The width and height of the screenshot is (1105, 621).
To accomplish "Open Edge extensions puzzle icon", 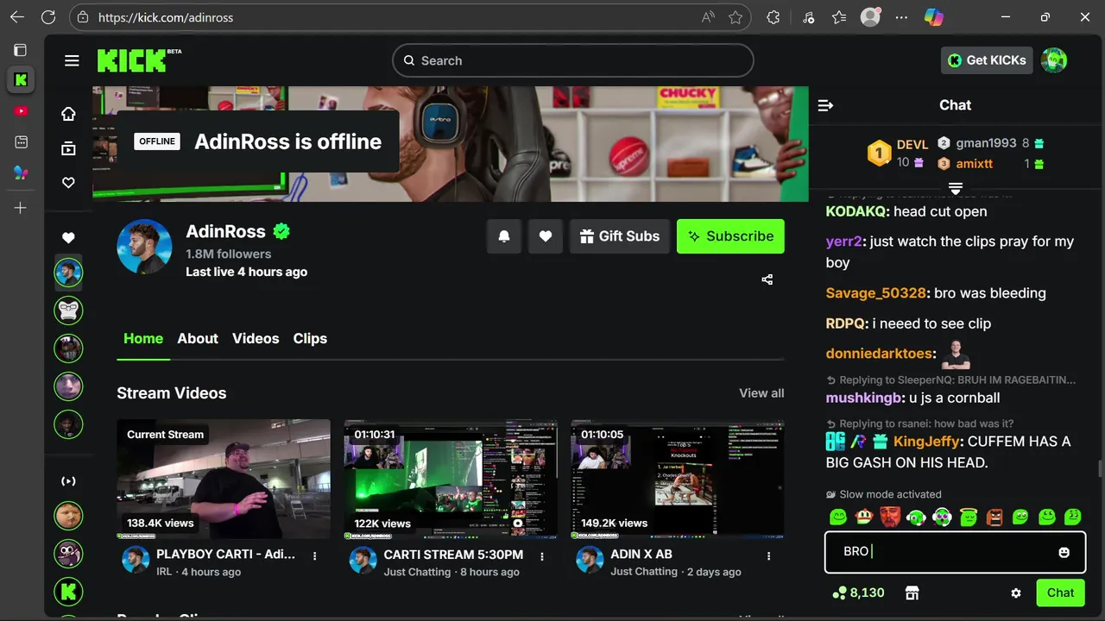I will pos(773,17).
